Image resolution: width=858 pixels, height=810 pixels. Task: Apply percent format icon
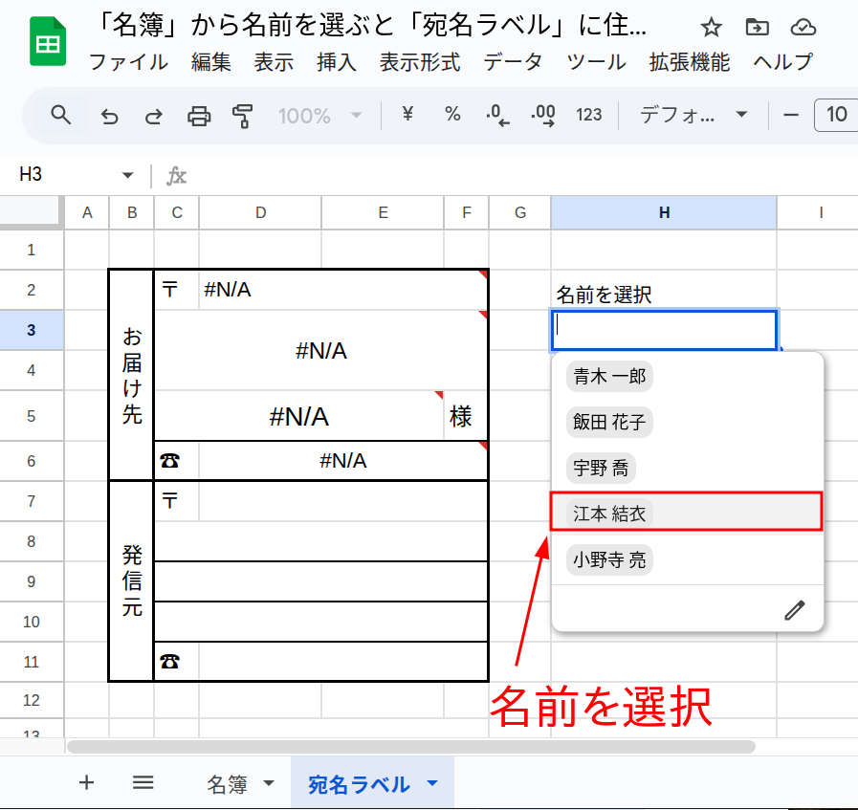pyautogui.click(x=451, y=115)
